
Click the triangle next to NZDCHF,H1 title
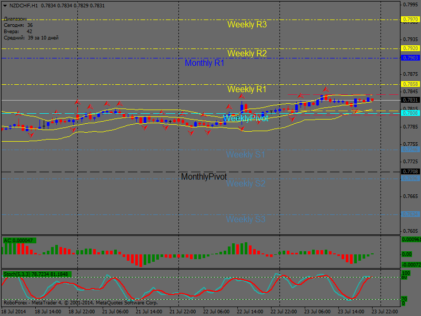pos(5,6)
